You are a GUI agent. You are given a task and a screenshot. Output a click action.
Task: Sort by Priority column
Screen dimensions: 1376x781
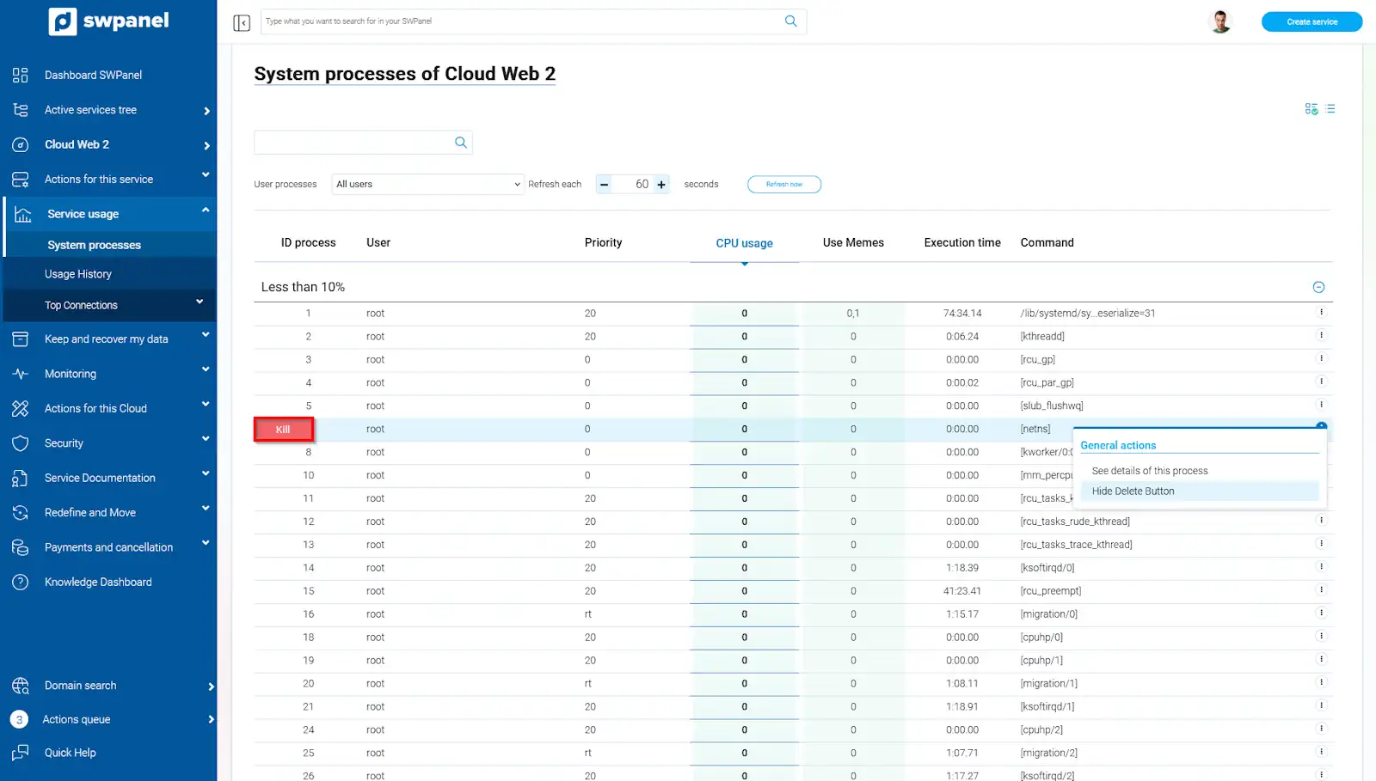[603, 242]
